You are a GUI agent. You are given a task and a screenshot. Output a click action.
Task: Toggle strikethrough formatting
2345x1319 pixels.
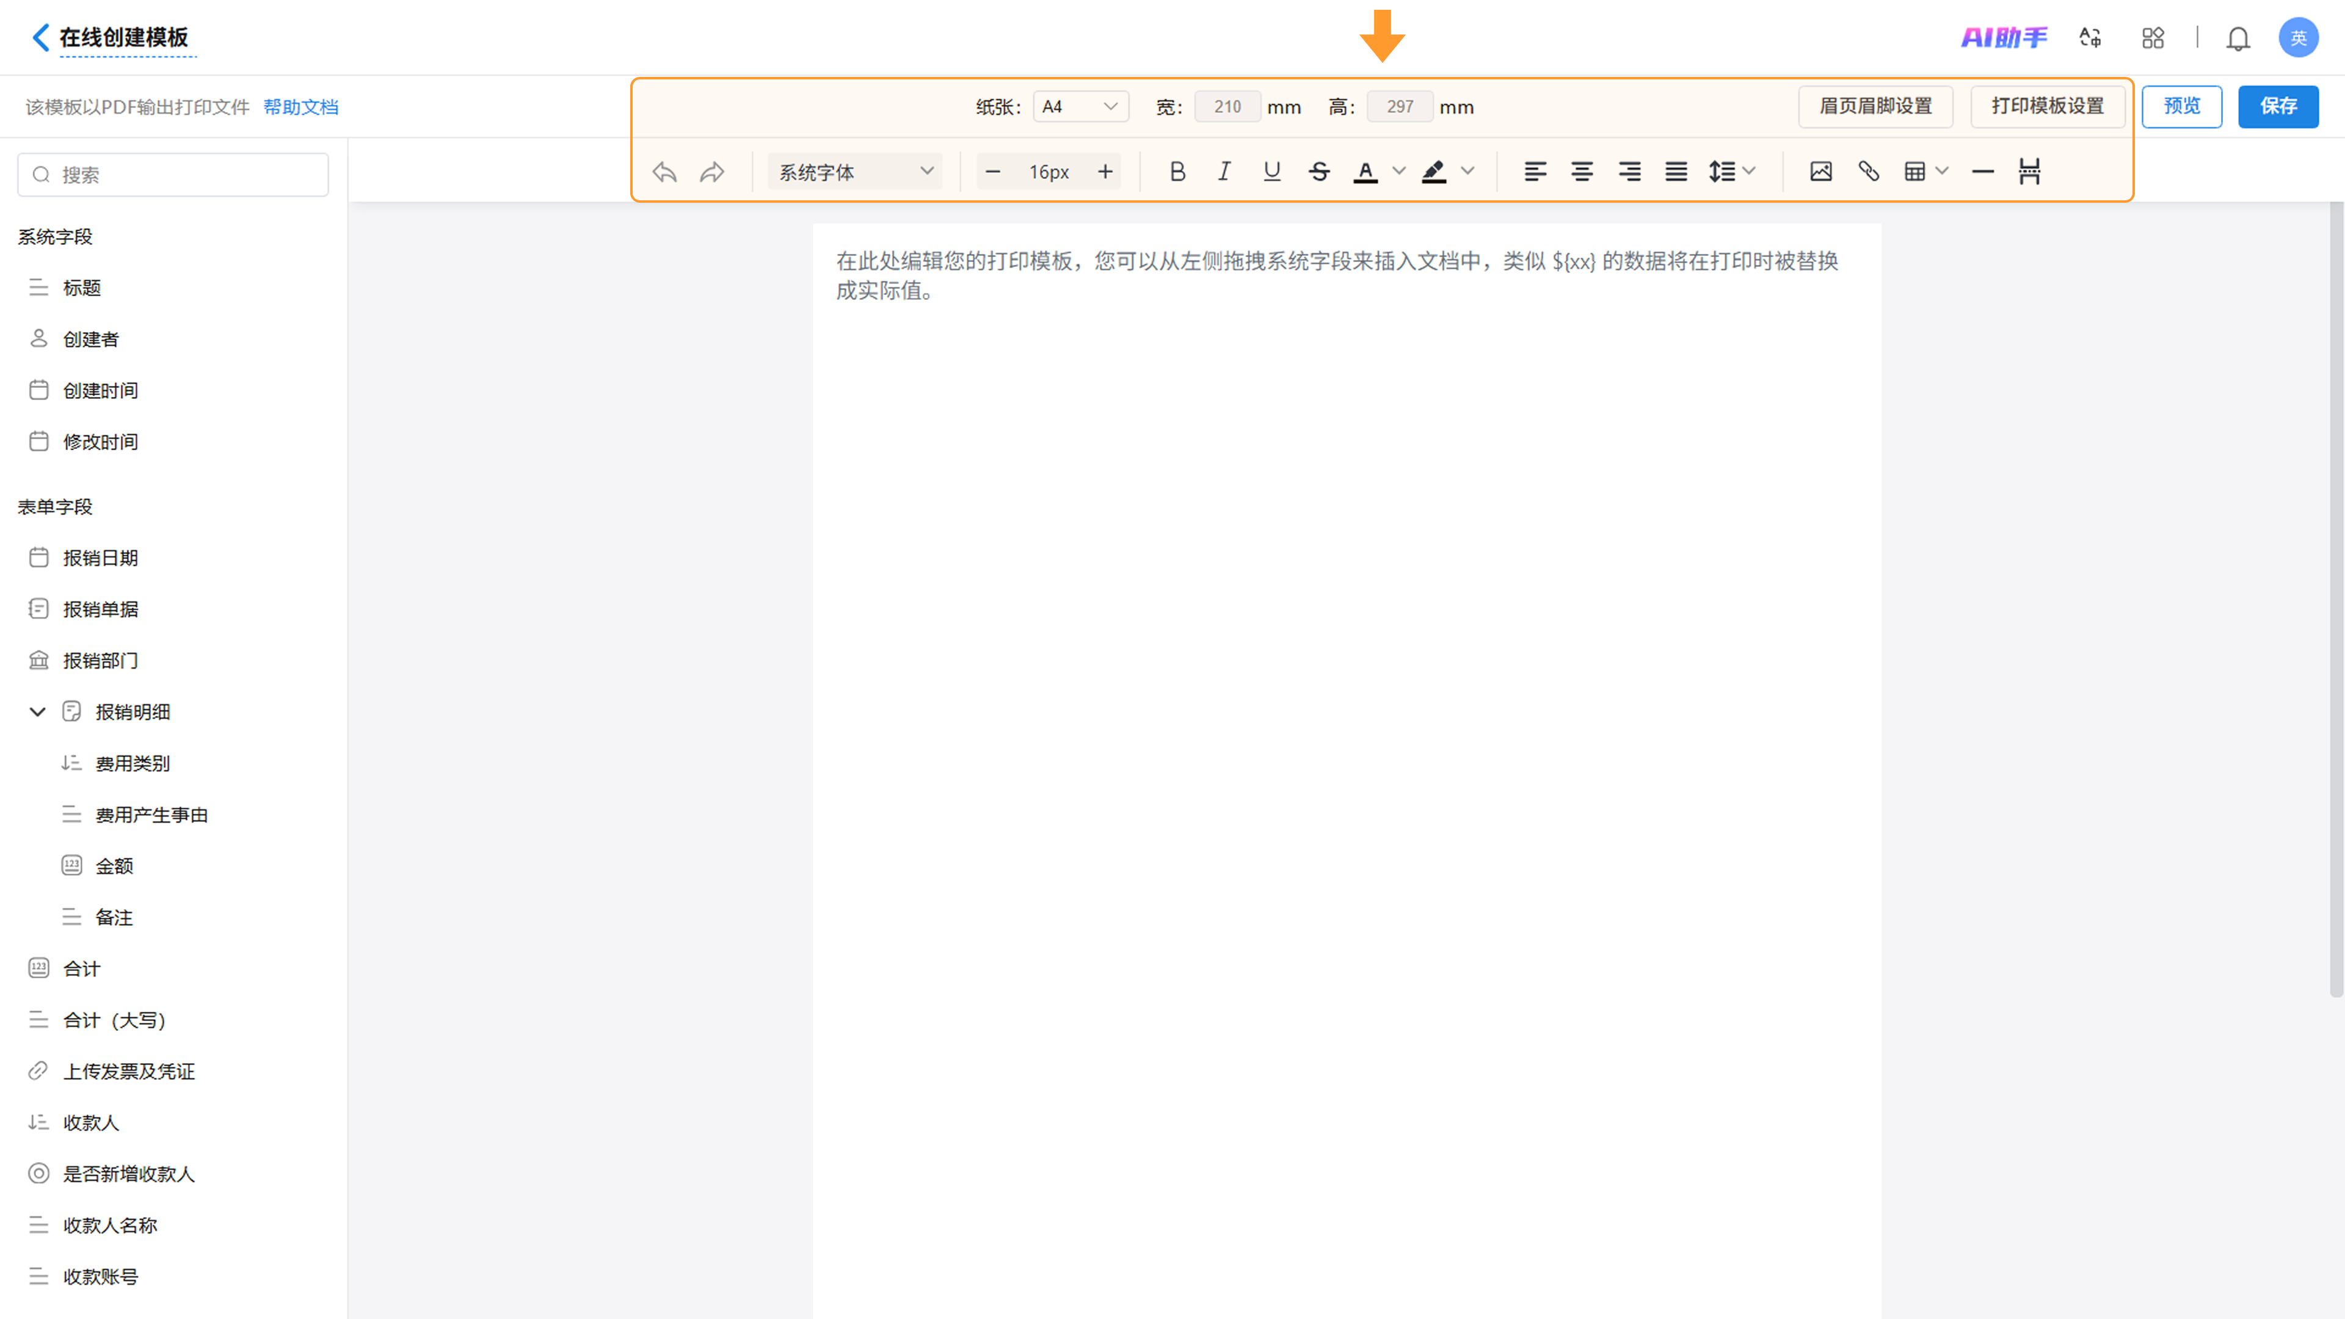(1319, 171)
